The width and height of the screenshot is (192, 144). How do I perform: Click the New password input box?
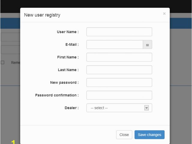[x=119, y=82]
